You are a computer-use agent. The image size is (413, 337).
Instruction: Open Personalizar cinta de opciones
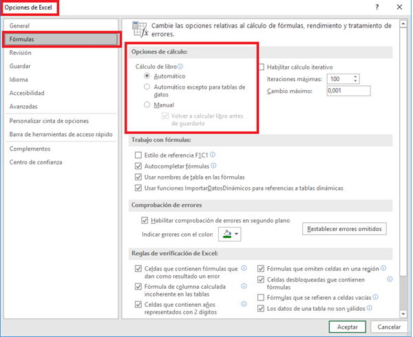61,121
